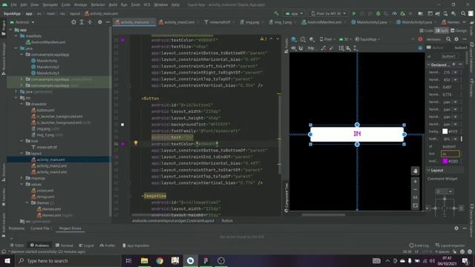Screen dimensions: 475x267
Task: Open the profiler gauge icon in toolbar
Action: pos(394,13)
